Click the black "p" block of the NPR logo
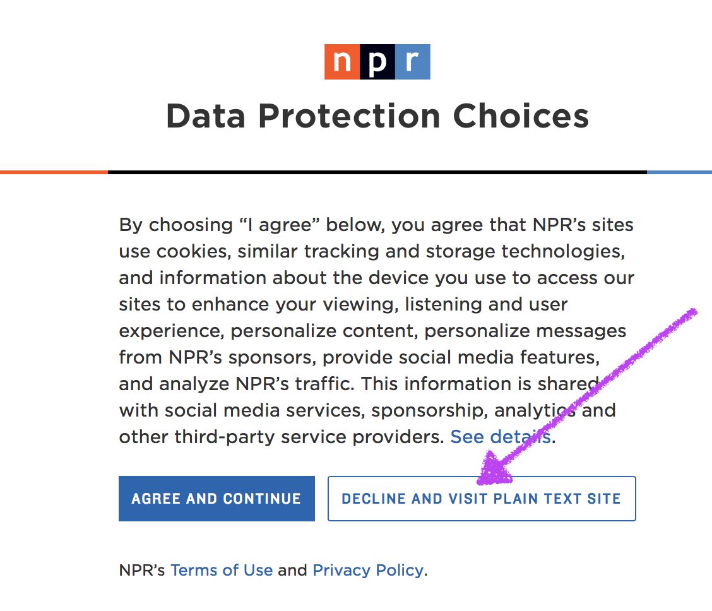Screen dimensions: 712x611 point(377,62)
